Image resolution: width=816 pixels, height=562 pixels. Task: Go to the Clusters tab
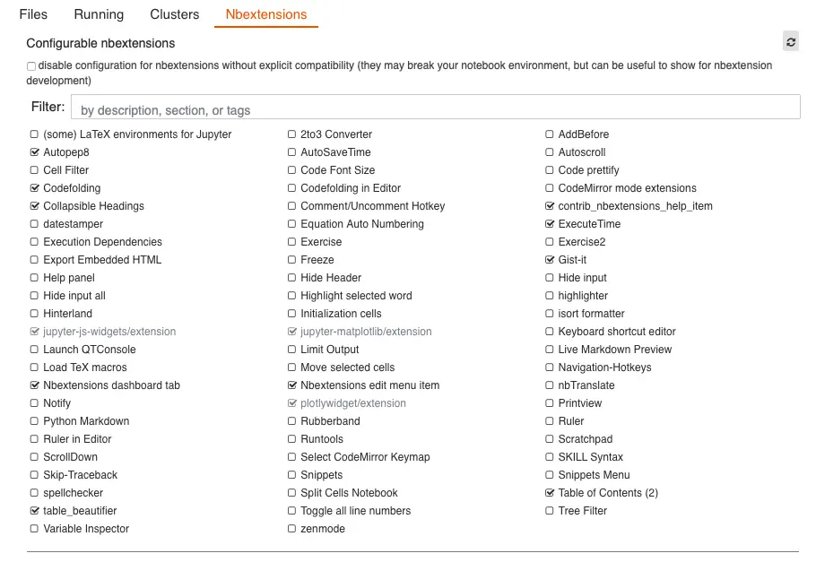click(x=175, y=14)
